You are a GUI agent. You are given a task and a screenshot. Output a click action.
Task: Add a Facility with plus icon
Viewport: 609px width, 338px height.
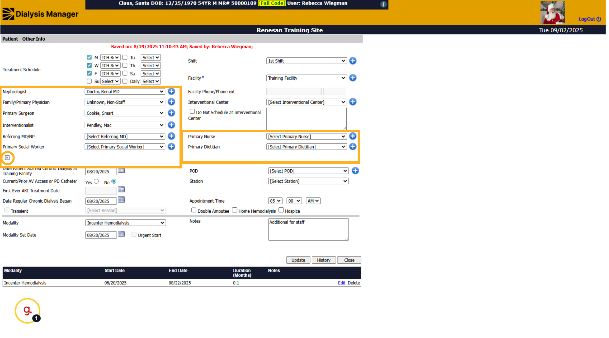pos(353,78)
